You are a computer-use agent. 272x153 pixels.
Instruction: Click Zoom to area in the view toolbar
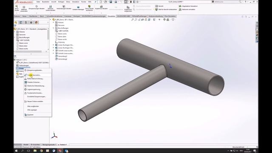click(136, 20)
